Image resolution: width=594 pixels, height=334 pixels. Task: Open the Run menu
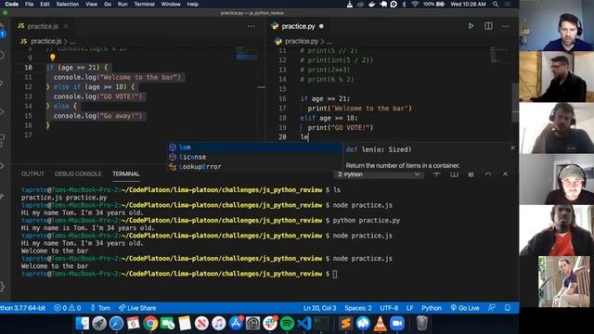[123, 4]
